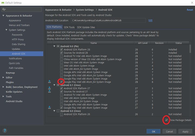Toggle Google Play Intel x86 Atom_64 System Image checkbox
This screenshot has height=136, width=195.
(x=61, y=82)
